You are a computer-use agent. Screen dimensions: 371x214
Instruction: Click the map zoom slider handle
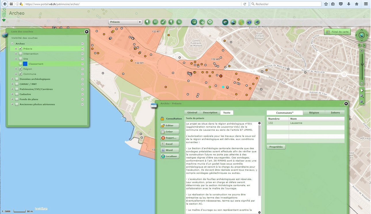point(362,64)
